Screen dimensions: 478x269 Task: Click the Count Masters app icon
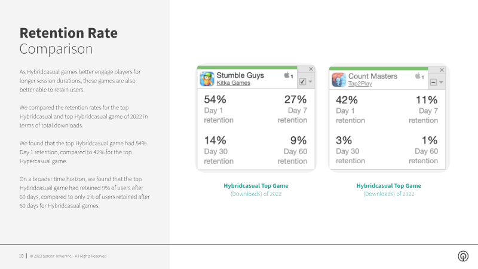tap(339, 80)
